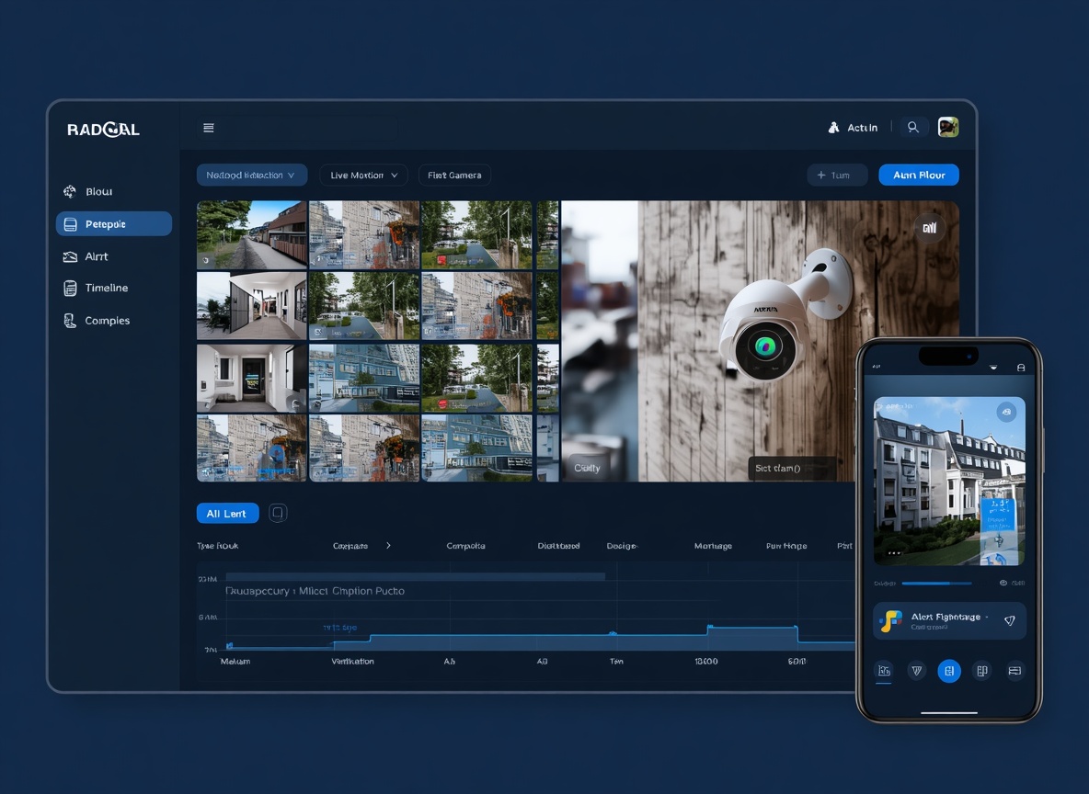Go to the Alrrt sidebar section
The width and height of the screenshot is (1089, 794).
pyautogui.click(x=113, y=256)
